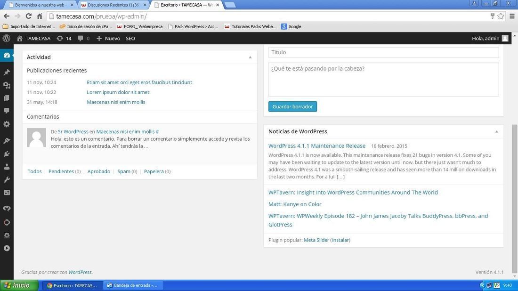Open the 'FORO_Webempresa' bookmark

[139, 26]
